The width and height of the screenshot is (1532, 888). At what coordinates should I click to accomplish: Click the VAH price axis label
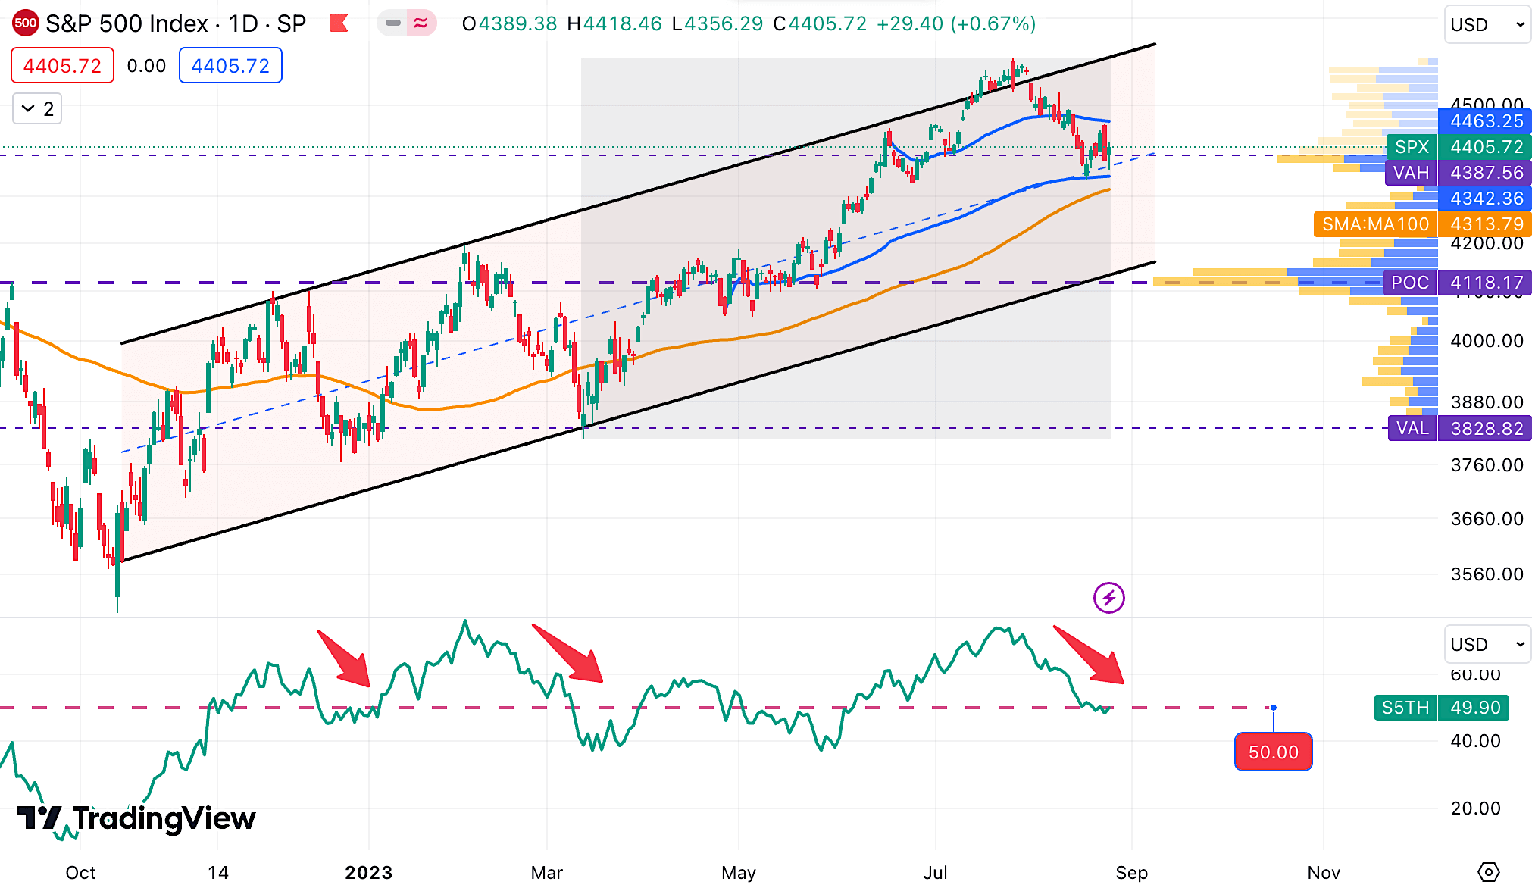click(1411, 173)
